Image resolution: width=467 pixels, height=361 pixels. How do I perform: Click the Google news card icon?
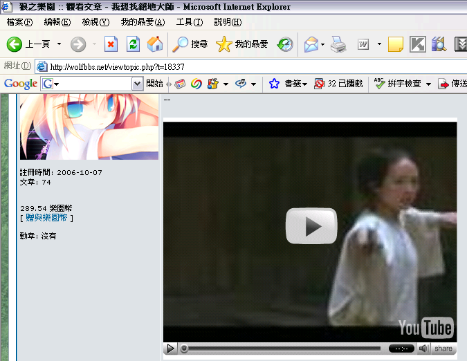(180, 84)
